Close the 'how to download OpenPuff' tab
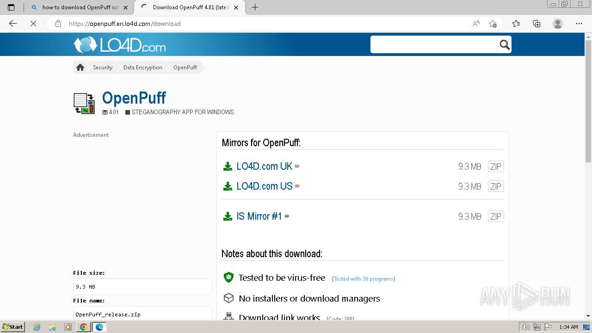This screenshot has width=592, height=333. point(125,7)
